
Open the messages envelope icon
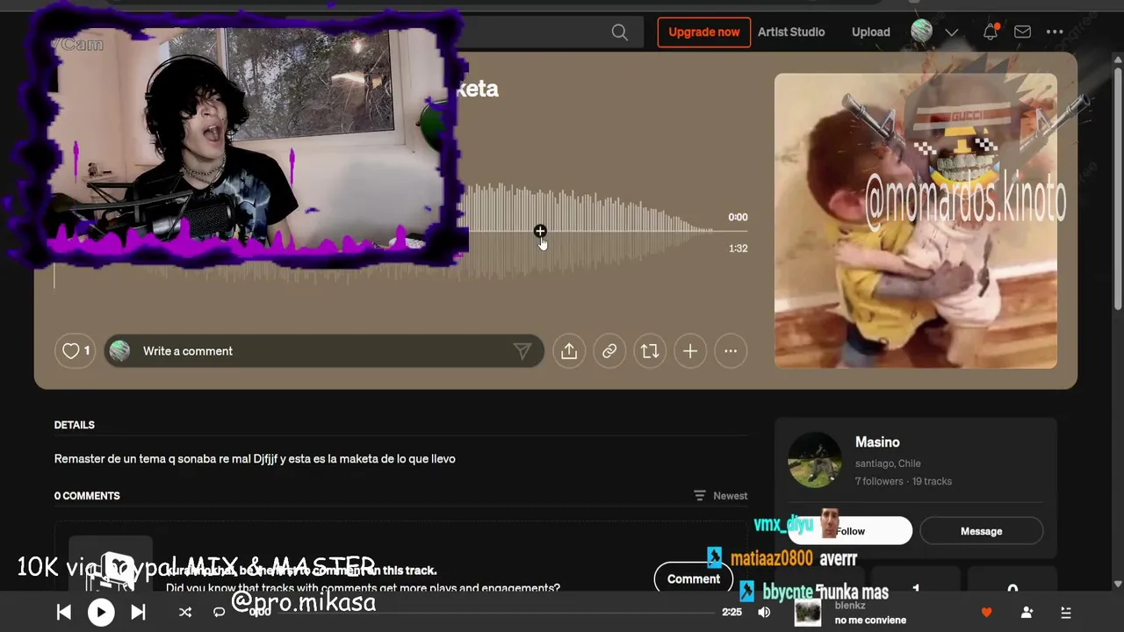click(1022, 32)
